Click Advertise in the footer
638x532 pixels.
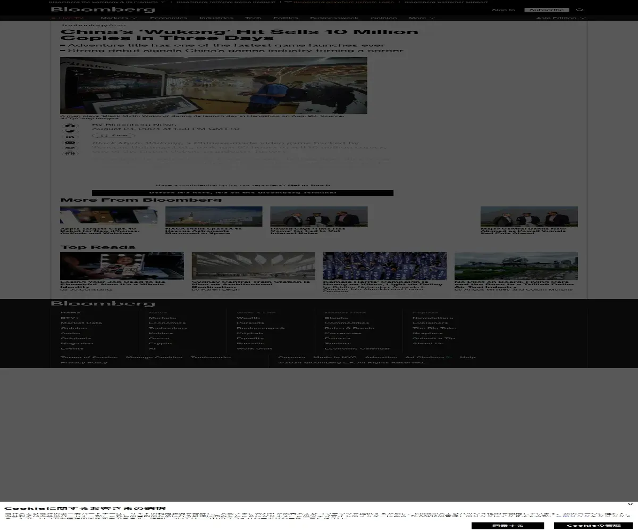(x=381, y=358)
